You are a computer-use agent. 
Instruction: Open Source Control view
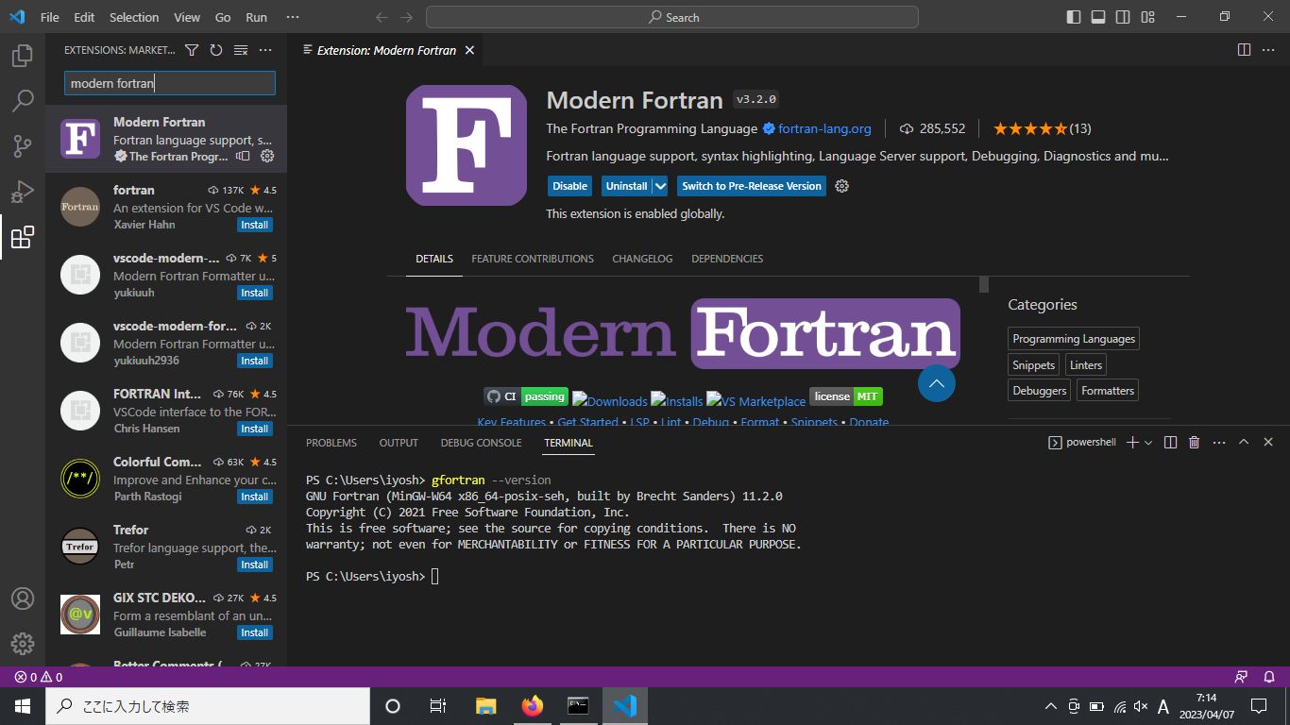[x=23, y=146]
